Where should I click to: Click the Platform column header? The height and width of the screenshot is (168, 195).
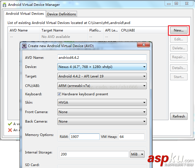95,30
